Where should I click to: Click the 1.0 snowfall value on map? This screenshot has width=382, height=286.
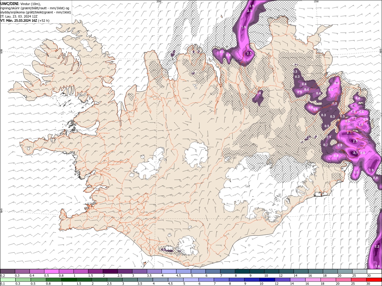pyautogui.click(x=356, y=172)
